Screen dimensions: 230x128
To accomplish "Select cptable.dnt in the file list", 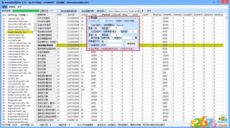I will pos(13,78).
